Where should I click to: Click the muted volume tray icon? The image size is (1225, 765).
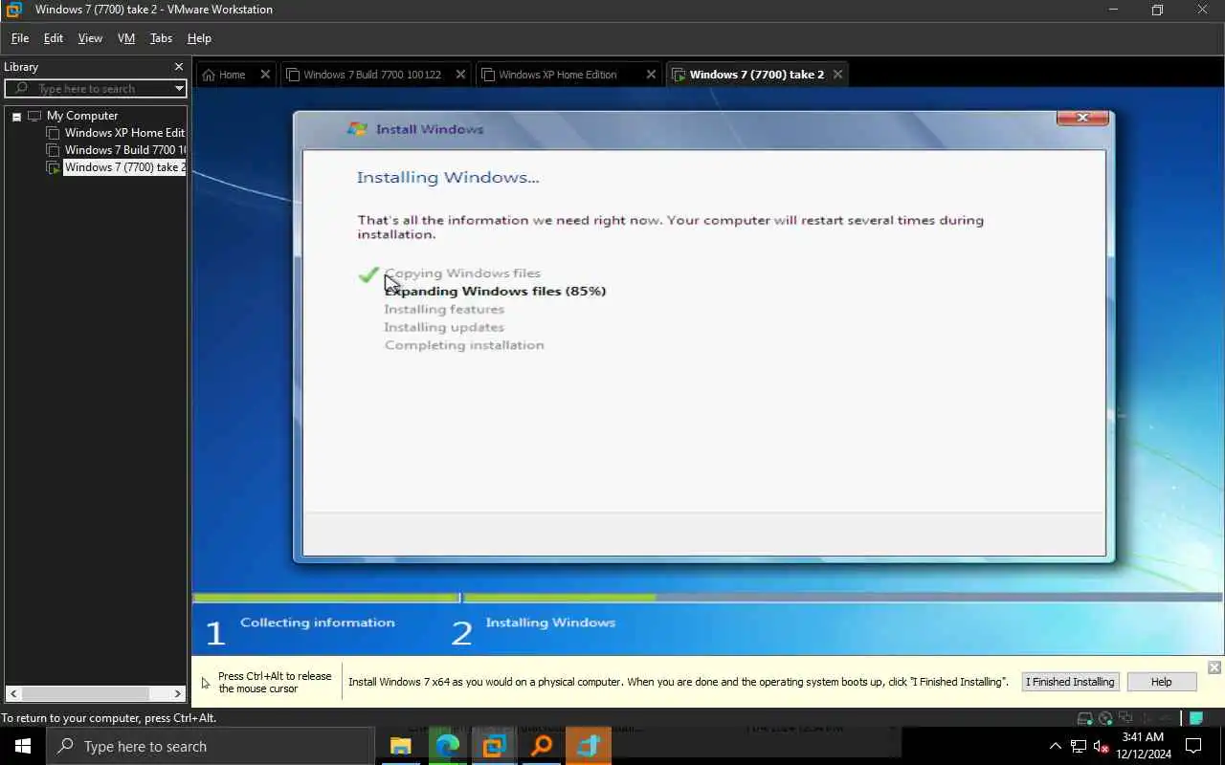1101,746
